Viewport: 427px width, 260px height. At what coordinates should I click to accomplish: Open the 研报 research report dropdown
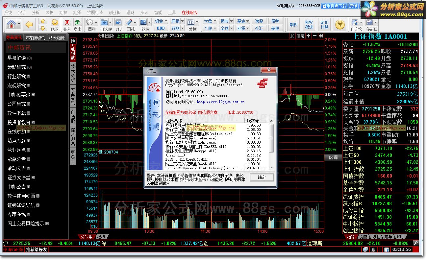click(177, 21)
